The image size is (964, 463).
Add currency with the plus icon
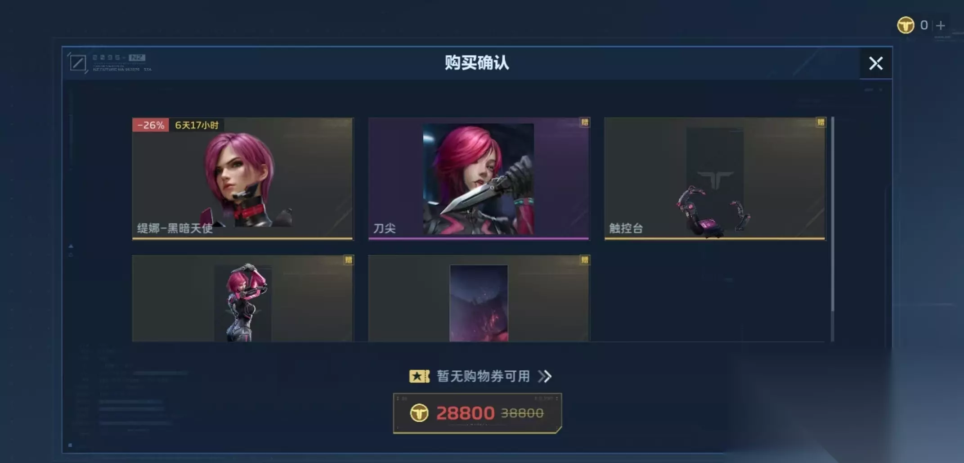point(940,26)
